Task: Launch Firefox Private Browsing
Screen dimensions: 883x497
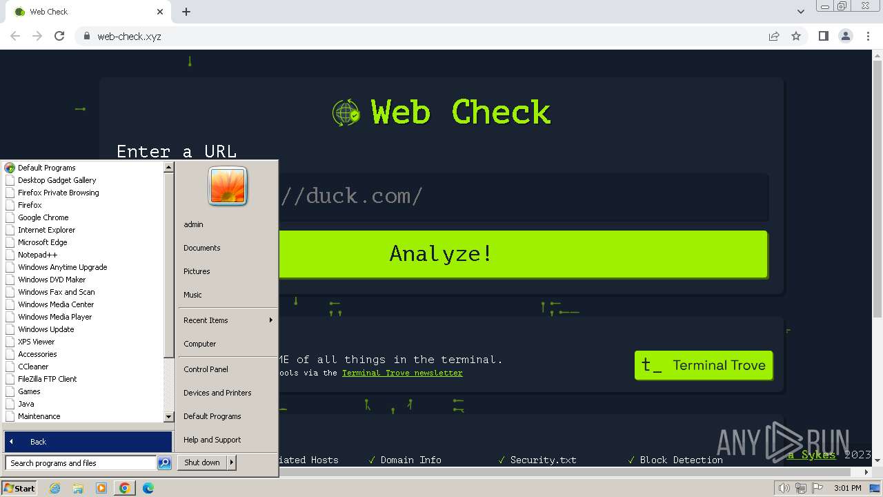Action: (58, 193)
